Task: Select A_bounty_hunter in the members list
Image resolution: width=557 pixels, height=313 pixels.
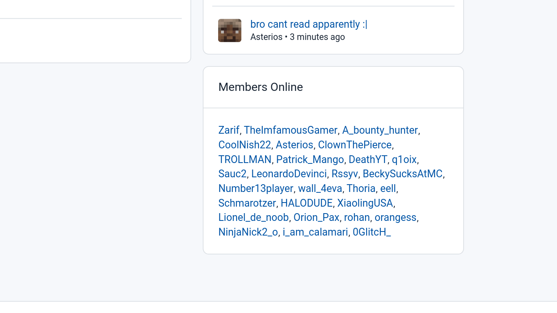Action: [380, 130]
